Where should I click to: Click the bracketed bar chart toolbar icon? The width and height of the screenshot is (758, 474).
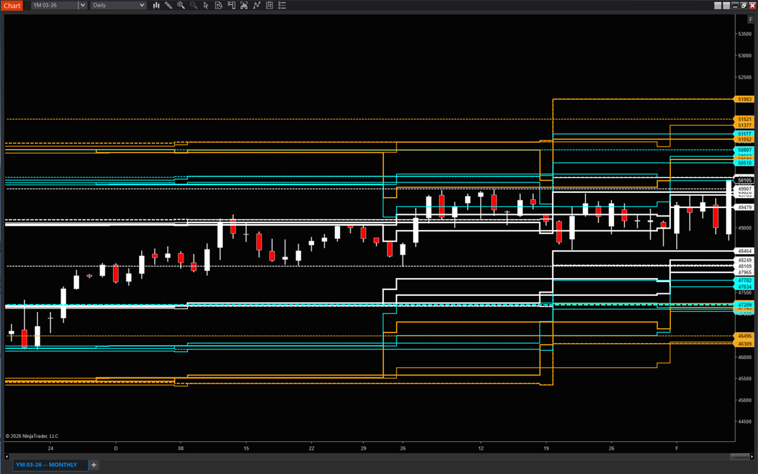pos(244,6)
